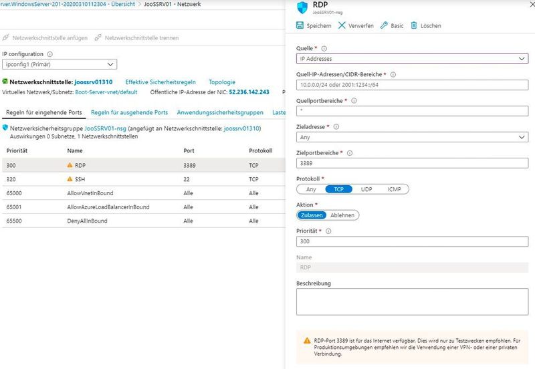Open Effektive Sicherheitsregeln link
Image resolution: width=535 pixels, height=369 pixels.
pyautogui.click(x=160, y=82)
